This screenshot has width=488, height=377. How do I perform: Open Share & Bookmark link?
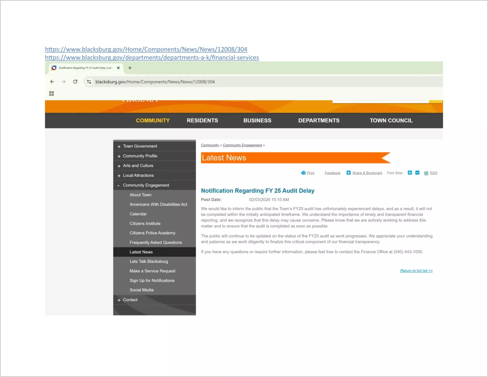[367, 173]
